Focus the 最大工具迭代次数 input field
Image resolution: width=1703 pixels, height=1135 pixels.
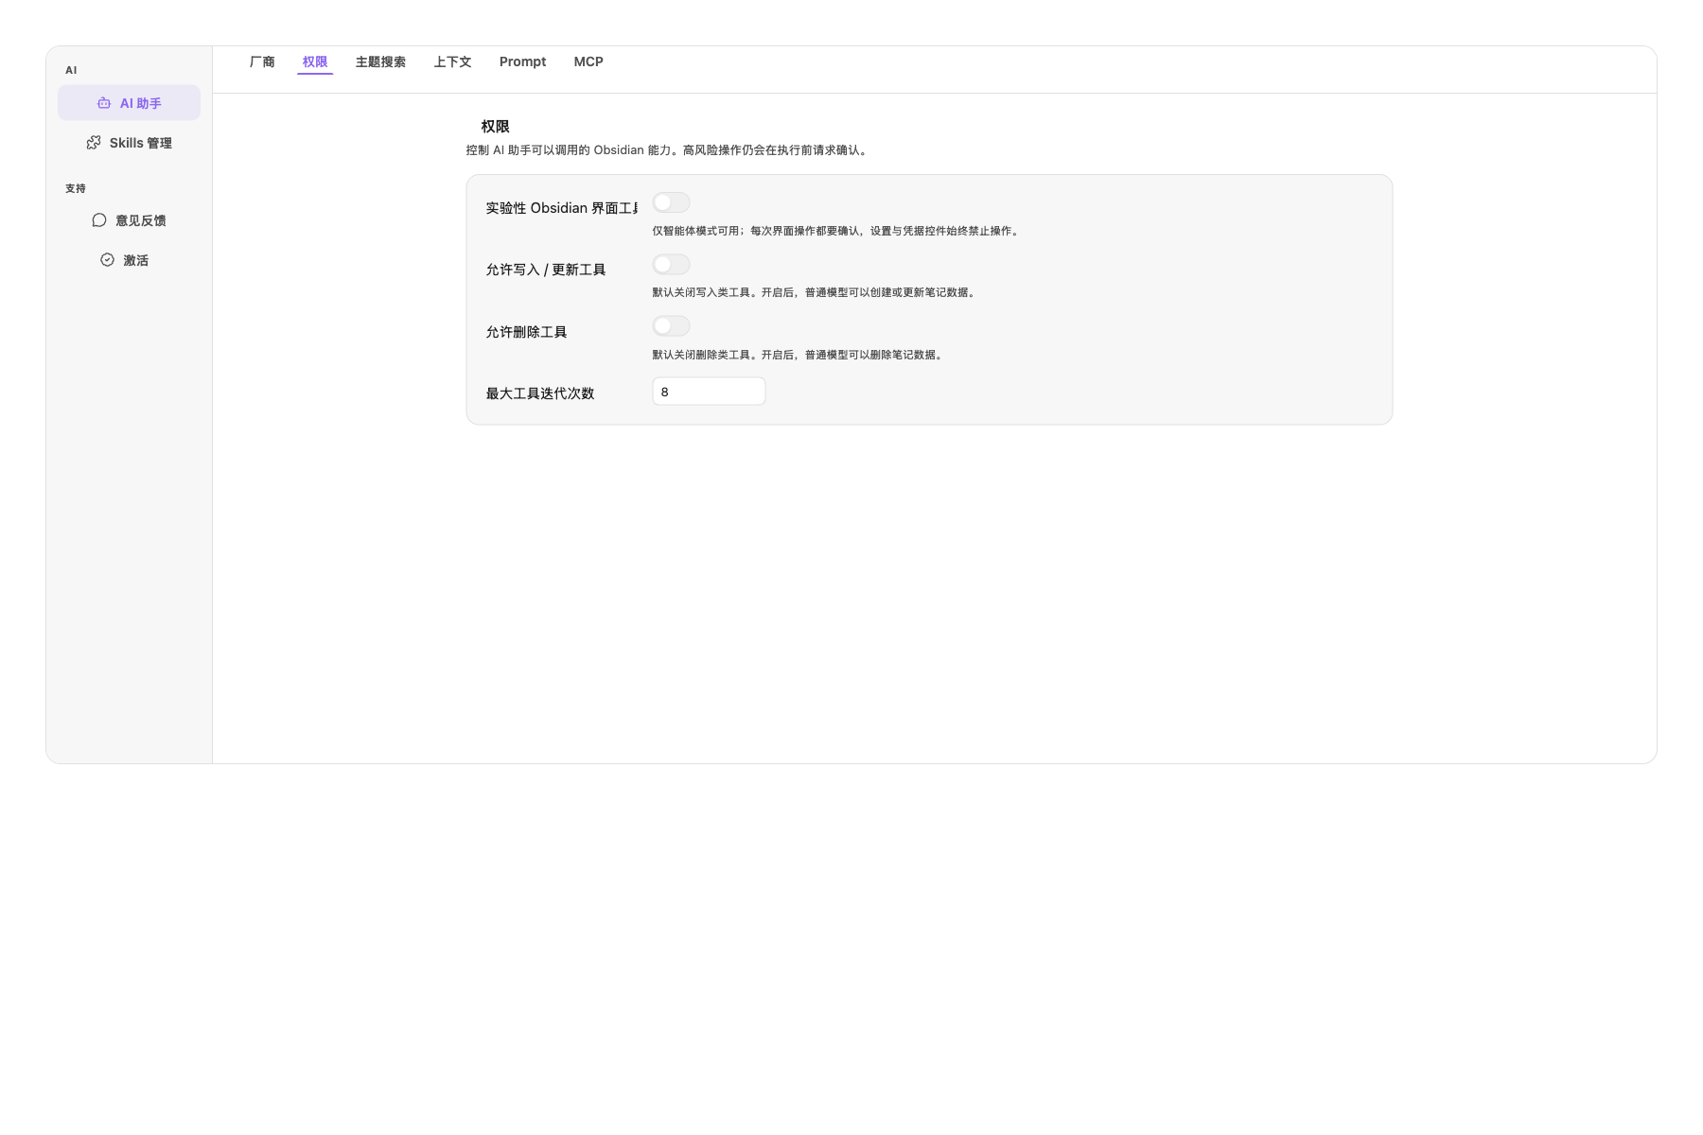tap(709, 392)
